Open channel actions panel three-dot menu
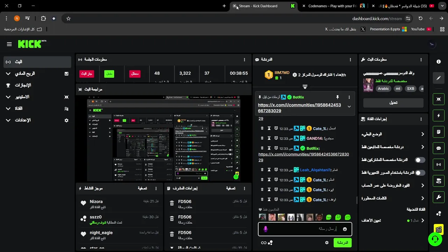This screenshot has height=252, width=448. pyautogui.click(x=421, y=119)
